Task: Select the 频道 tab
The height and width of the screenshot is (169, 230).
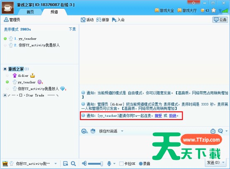Action: point(54,12)
